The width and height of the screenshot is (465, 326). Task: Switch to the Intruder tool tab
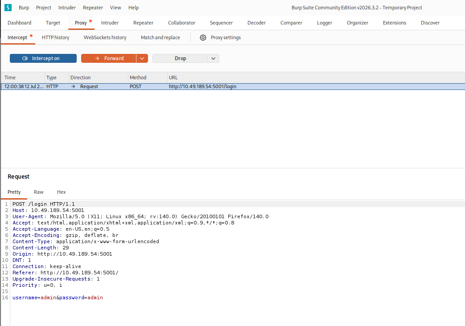point(110,23)
